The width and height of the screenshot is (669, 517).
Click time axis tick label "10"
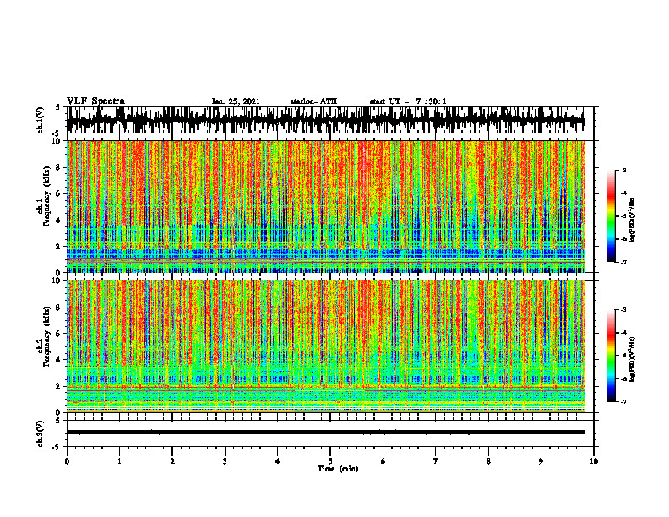tap(594, 461)
